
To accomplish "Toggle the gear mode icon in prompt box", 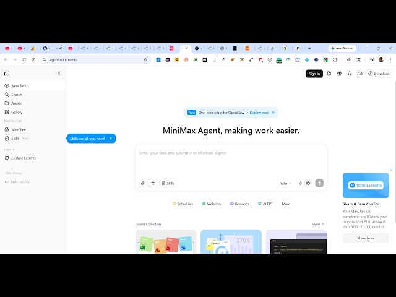I will point(308,183).
